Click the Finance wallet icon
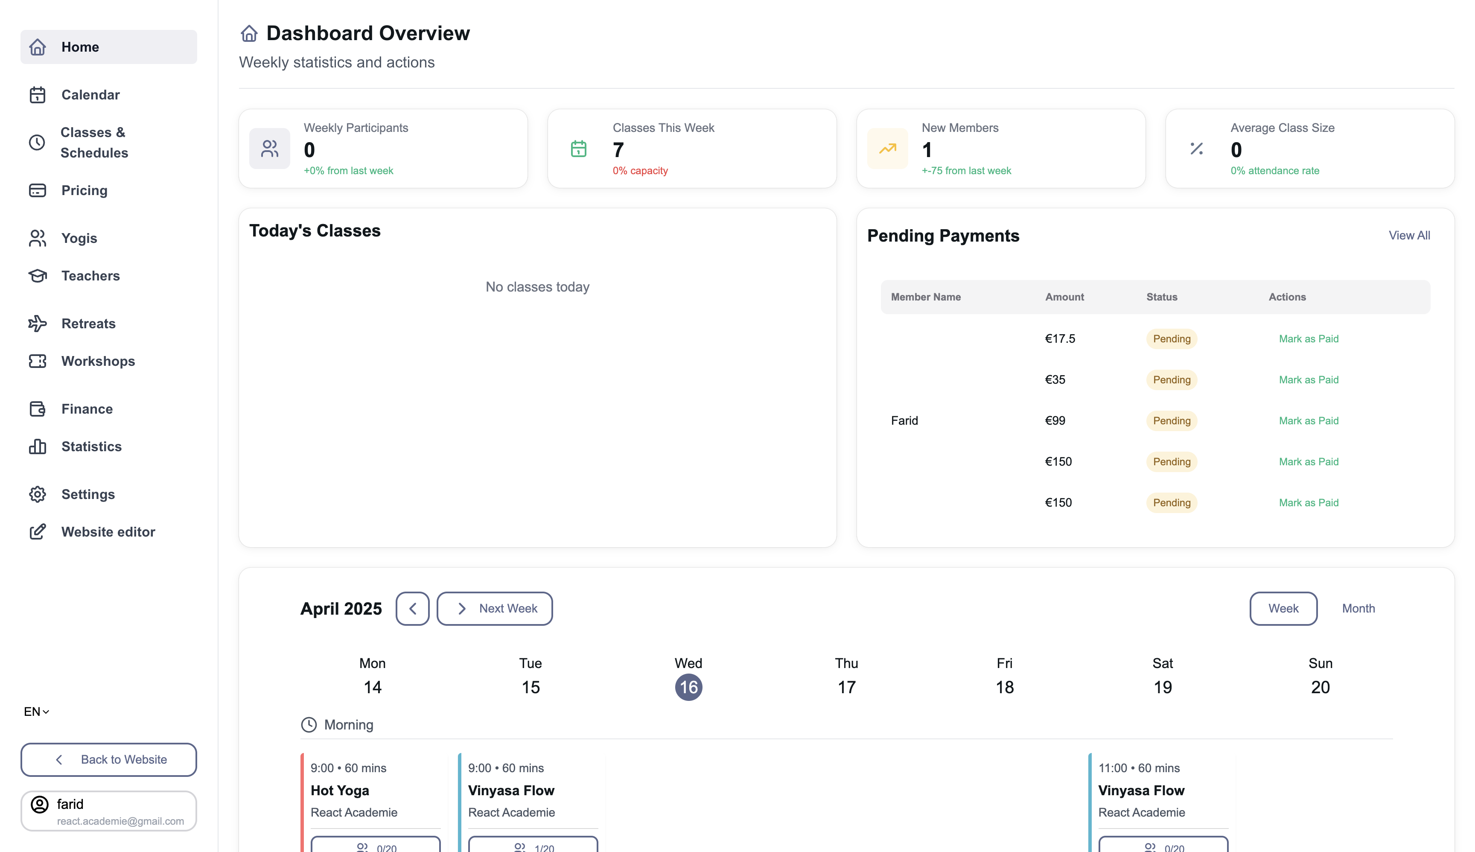This screenshot has width=1475, height=852. tap(38, 409)
